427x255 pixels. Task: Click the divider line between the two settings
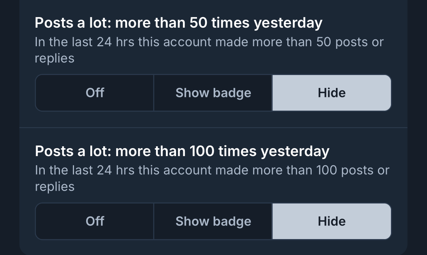click(x=213, y=128)
